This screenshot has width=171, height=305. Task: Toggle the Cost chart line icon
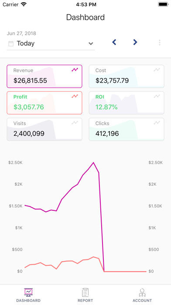coord(157,70)
